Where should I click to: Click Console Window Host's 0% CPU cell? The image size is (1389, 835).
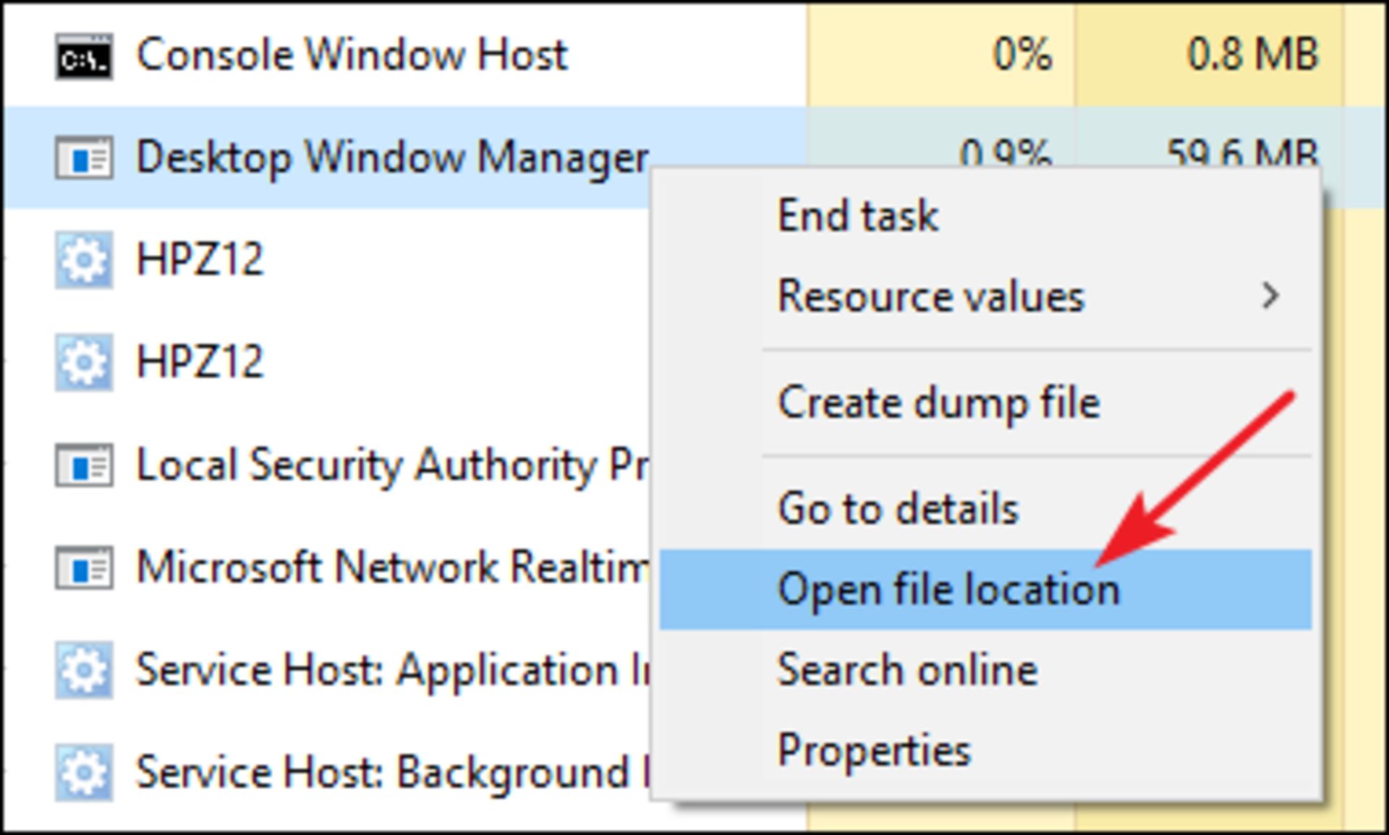(941, 54)
